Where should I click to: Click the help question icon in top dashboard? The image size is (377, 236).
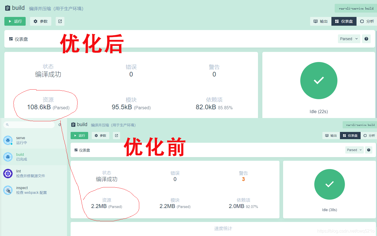tap(366, 39)
